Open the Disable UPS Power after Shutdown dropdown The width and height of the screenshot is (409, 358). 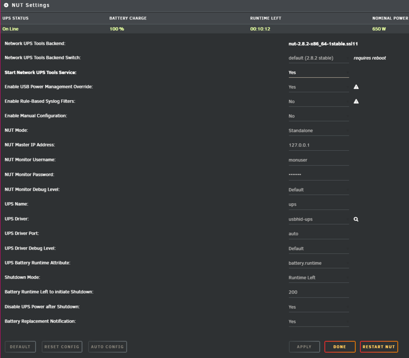pyautogui.click(x=318, y=307)
